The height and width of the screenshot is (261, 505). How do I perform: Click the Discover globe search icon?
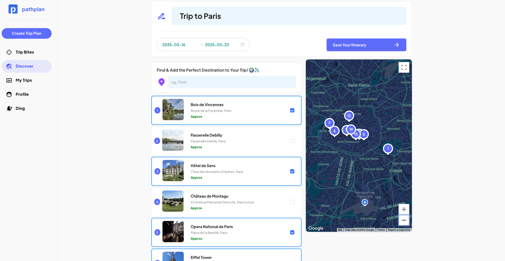tap(9, 66)
